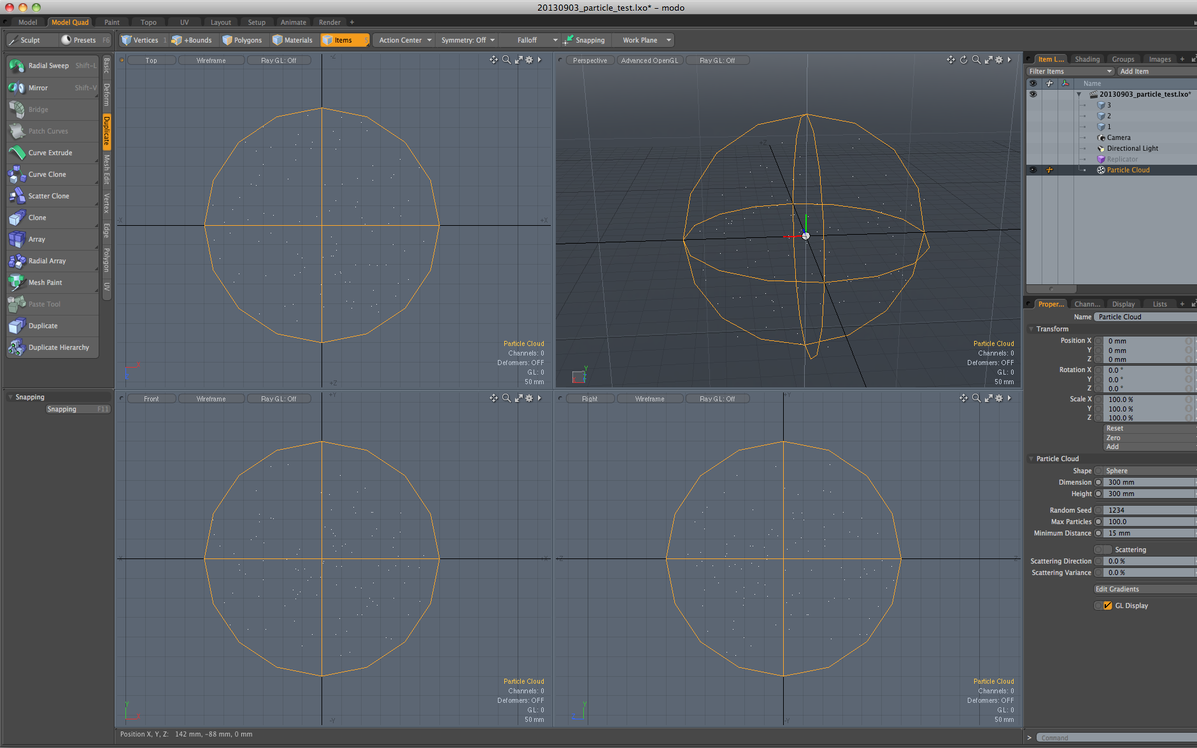1197x748 pixels.
Task: Toggle visibility eye of the scene file row
Action: [x=1033, y=94]
